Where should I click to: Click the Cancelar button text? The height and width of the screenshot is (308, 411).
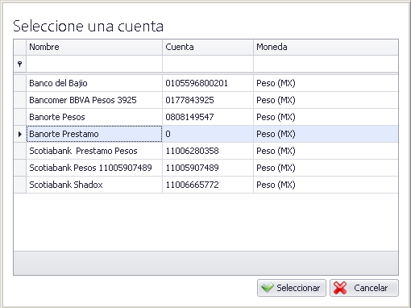371,288
